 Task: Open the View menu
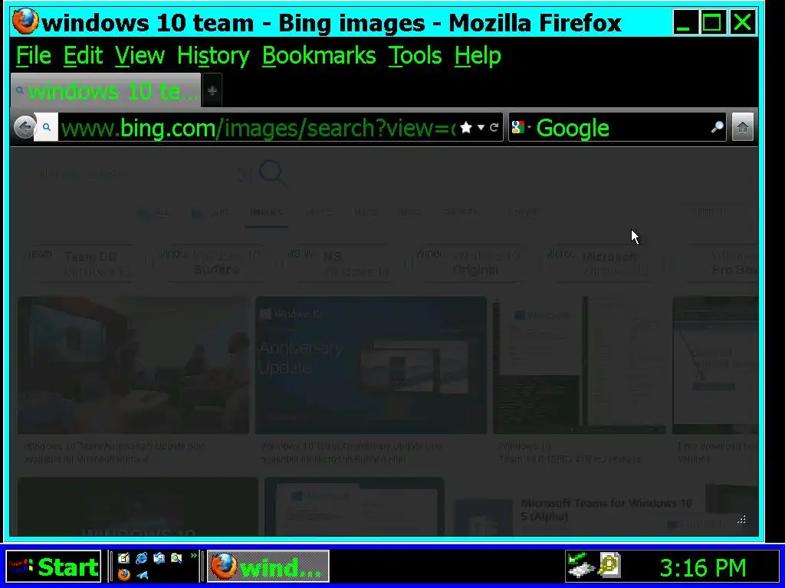[140, 55]
